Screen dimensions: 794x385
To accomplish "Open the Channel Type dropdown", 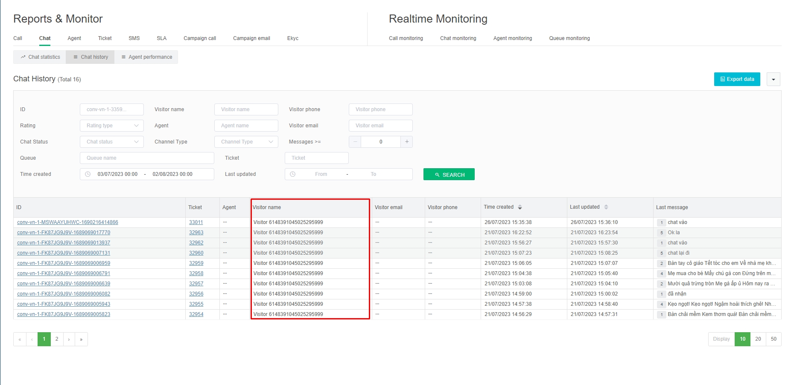I will pos(246,142).
